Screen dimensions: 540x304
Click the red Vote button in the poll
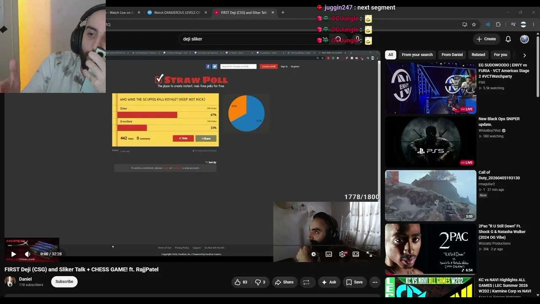[183, 138]
